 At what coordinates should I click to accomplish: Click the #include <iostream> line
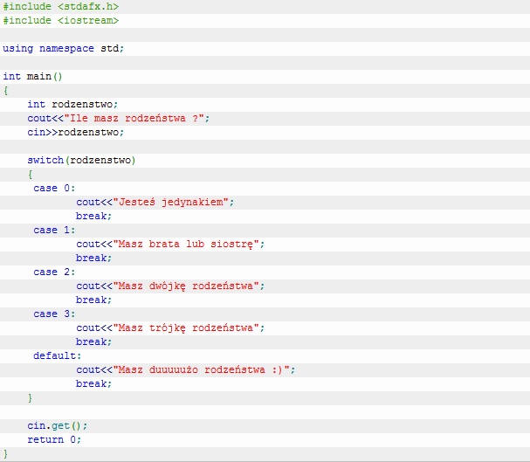(60, 20)
